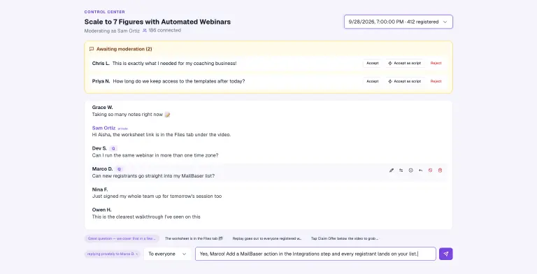The height and width of the screenshot is (274, 537).
Task: Click the Q question badge beside Dev S.
Action: (113, 149)
